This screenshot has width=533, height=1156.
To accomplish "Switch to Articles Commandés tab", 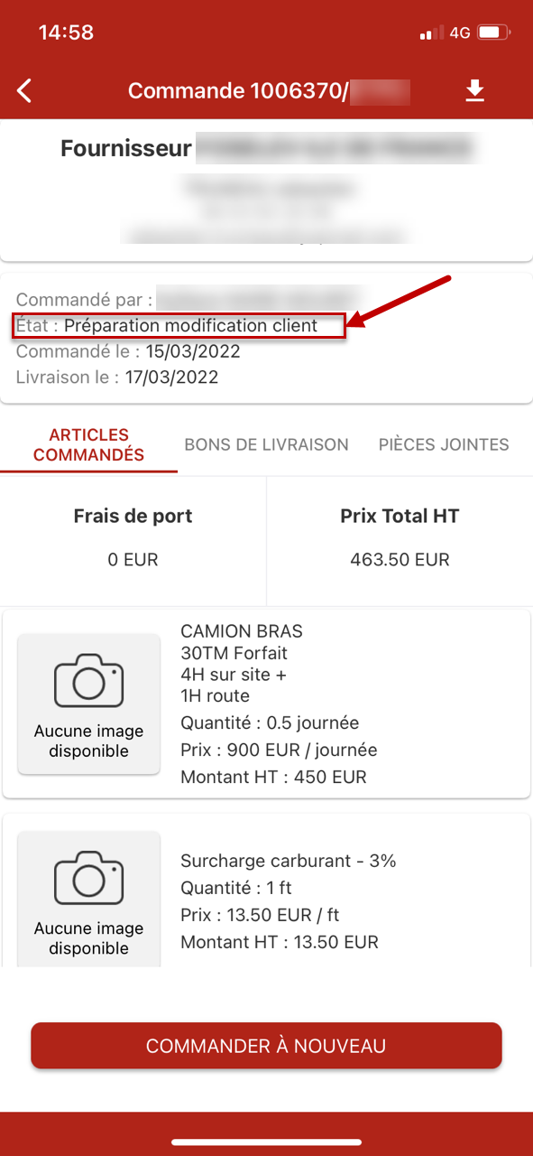I will click(x=88, y=444).
